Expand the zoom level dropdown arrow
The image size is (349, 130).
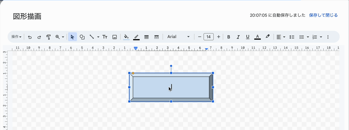click(63, 37)
